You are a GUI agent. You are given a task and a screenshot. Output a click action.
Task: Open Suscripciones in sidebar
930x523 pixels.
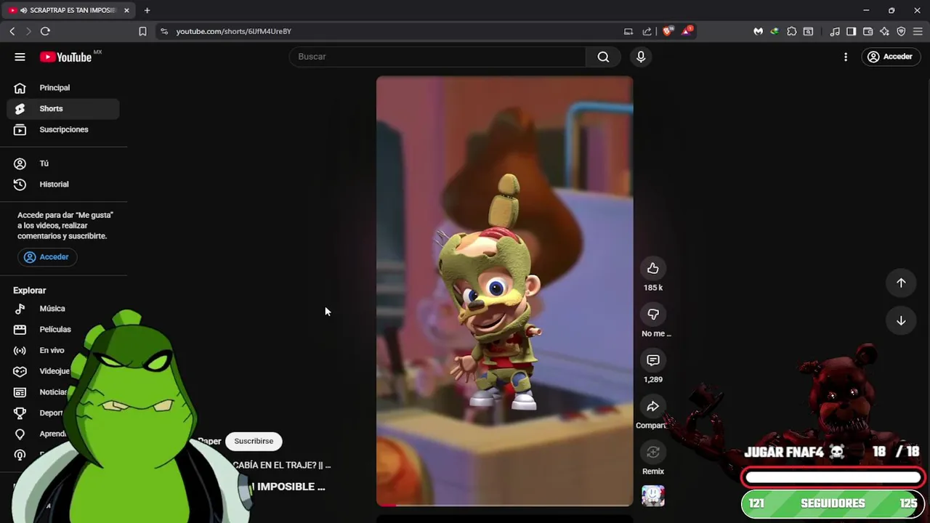point(64,130)
